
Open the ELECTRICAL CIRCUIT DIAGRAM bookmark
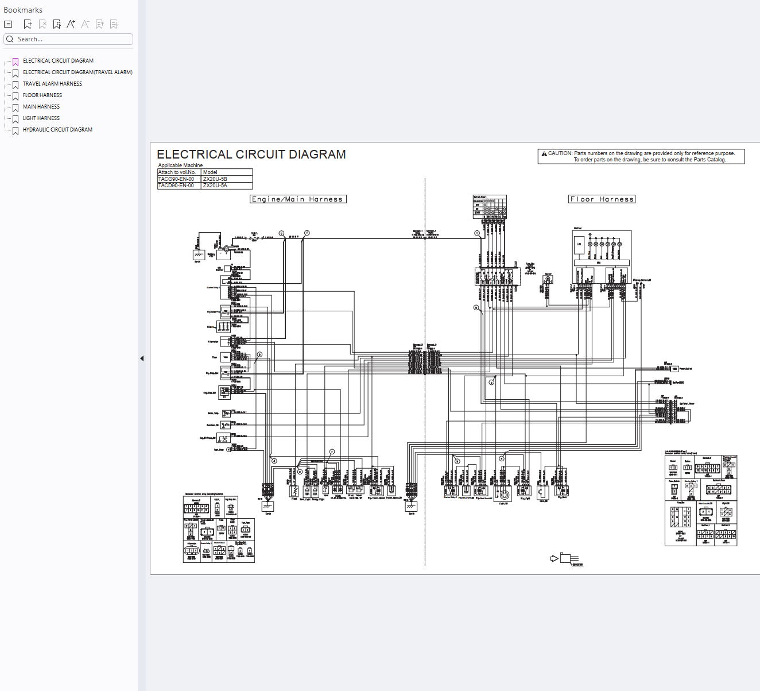coord(58,61)
